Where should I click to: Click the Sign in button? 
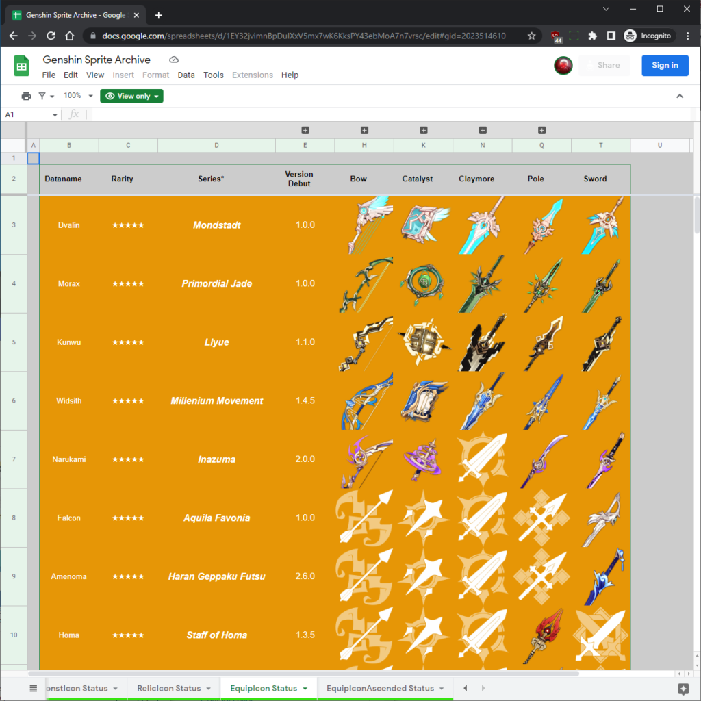click(665, 66)
